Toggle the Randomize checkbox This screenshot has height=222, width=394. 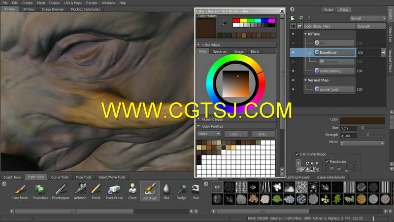point(327,161)
